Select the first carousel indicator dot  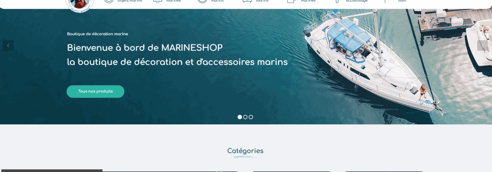[x=240, y=117]
